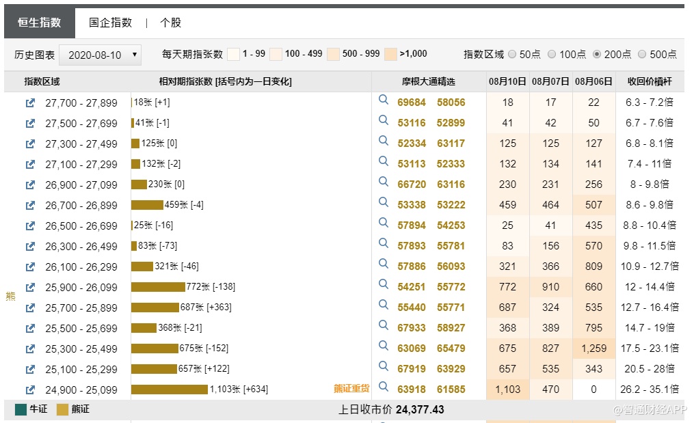Image resolution: width=694 pixels, height=423 pixels.
Task: Open warrant code 61585 link
Action: tap(451, 390)
